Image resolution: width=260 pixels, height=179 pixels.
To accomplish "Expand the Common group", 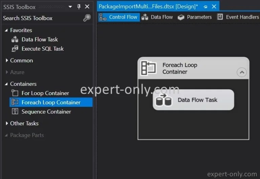I will pos(7,60).
